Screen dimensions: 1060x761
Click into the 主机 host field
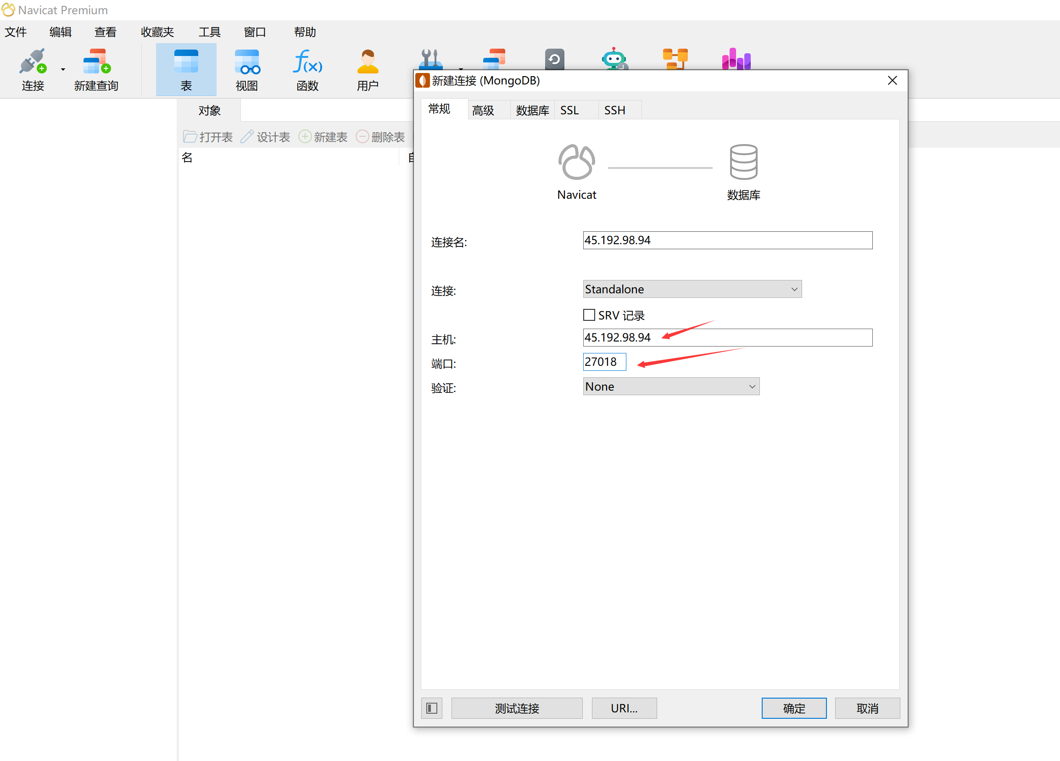728,337
